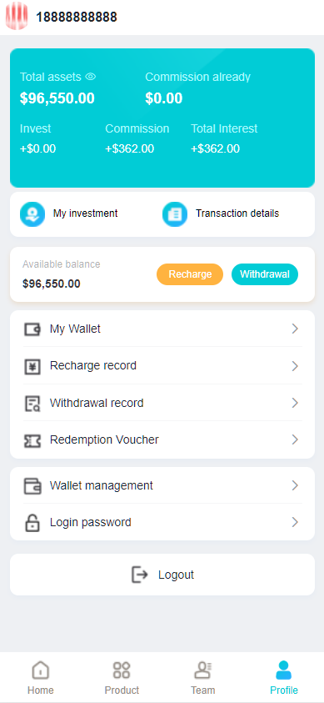The width and height of the screenshot is (324, 703).
Task: Switch to the Product tab
Action: (122, 677)
